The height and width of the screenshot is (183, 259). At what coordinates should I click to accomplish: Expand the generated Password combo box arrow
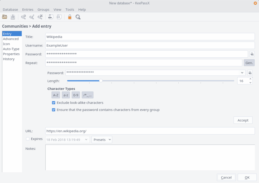tap(242, 73)
